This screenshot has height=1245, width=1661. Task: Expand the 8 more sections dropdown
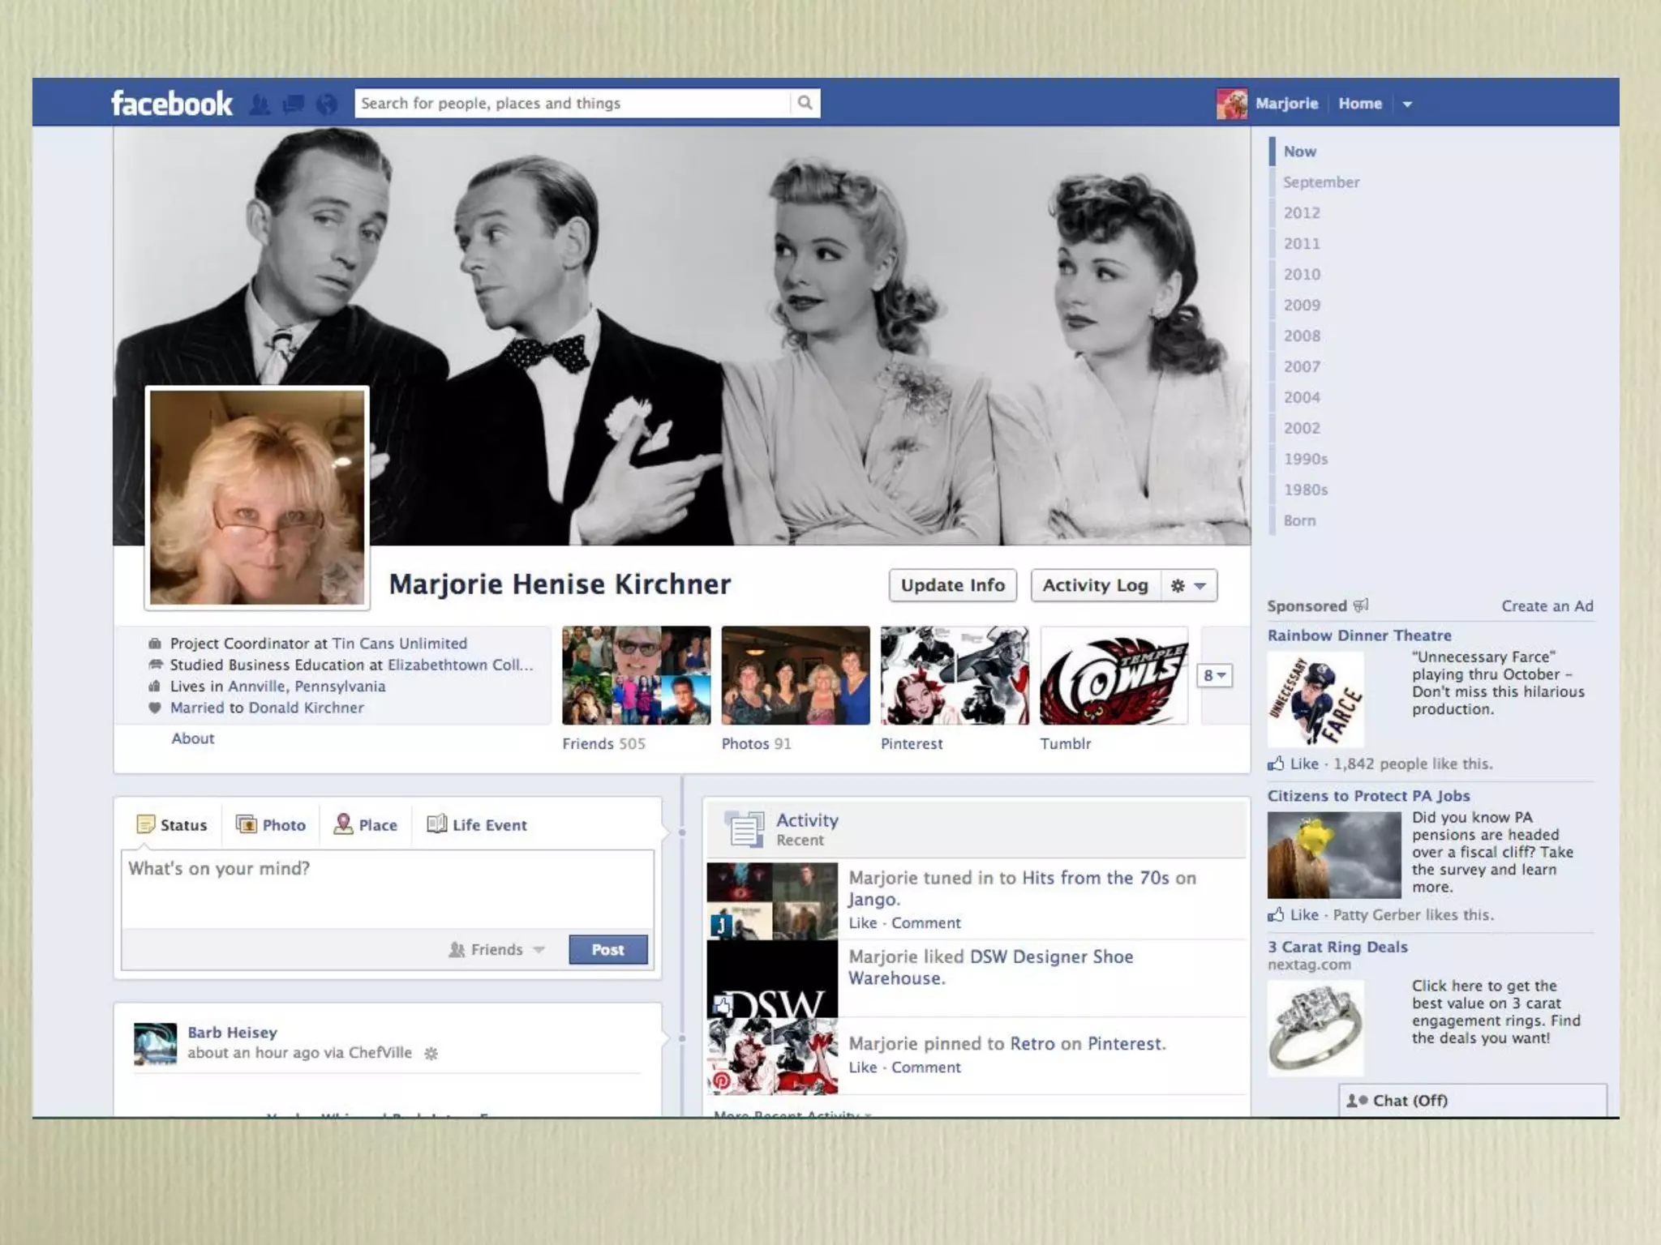1214,675
